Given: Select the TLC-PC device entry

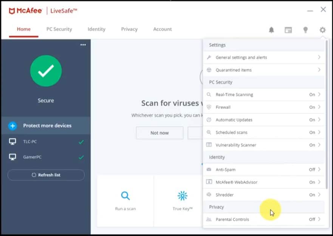Looking at the screenshot, I should [46, 141].
